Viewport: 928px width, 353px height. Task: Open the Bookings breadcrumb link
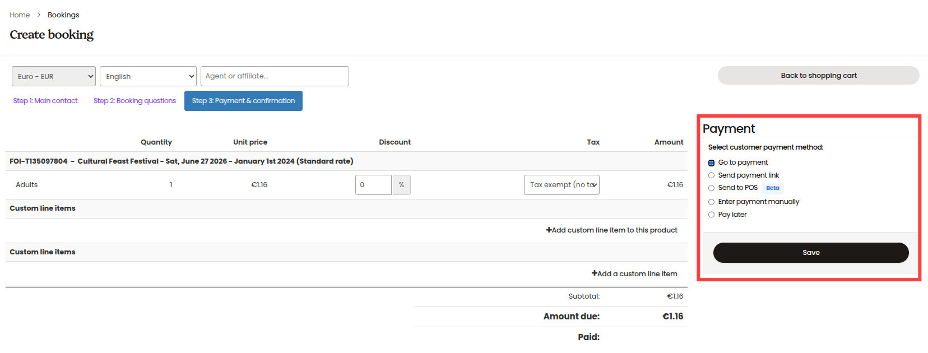pos(63,15)
